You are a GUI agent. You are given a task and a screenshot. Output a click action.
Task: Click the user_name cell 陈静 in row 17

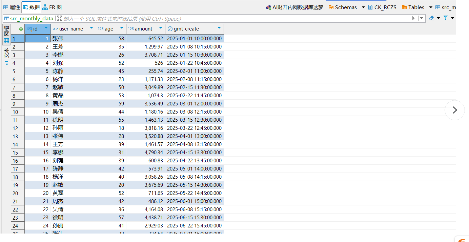74,169
